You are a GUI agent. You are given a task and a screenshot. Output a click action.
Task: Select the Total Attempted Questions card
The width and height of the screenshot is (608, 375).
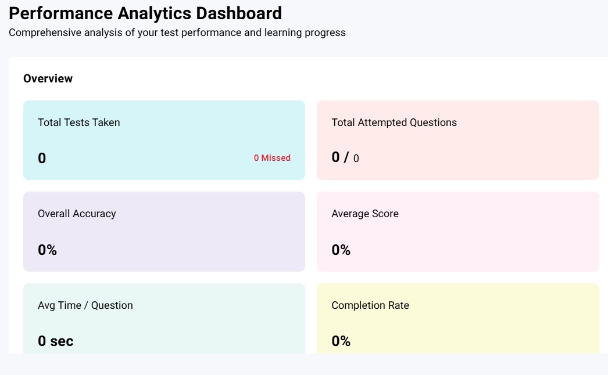point(457,139)
